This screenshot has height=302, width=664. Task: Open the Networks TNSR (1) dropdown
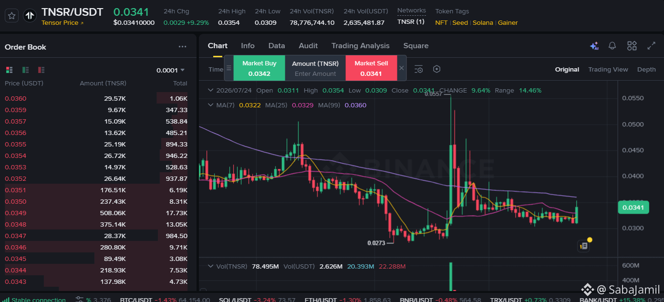pyautogui.click(x=411, y=21)
